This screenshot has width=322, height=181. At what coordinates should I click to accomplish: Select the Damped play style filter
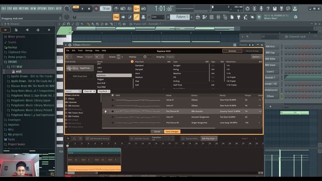pyautogui.click(x=139, y=69)
